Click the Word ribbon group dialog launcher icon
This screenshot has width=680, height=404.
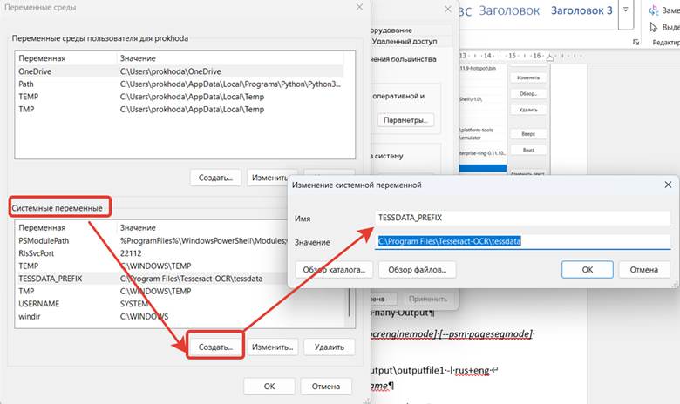(636, 42)
